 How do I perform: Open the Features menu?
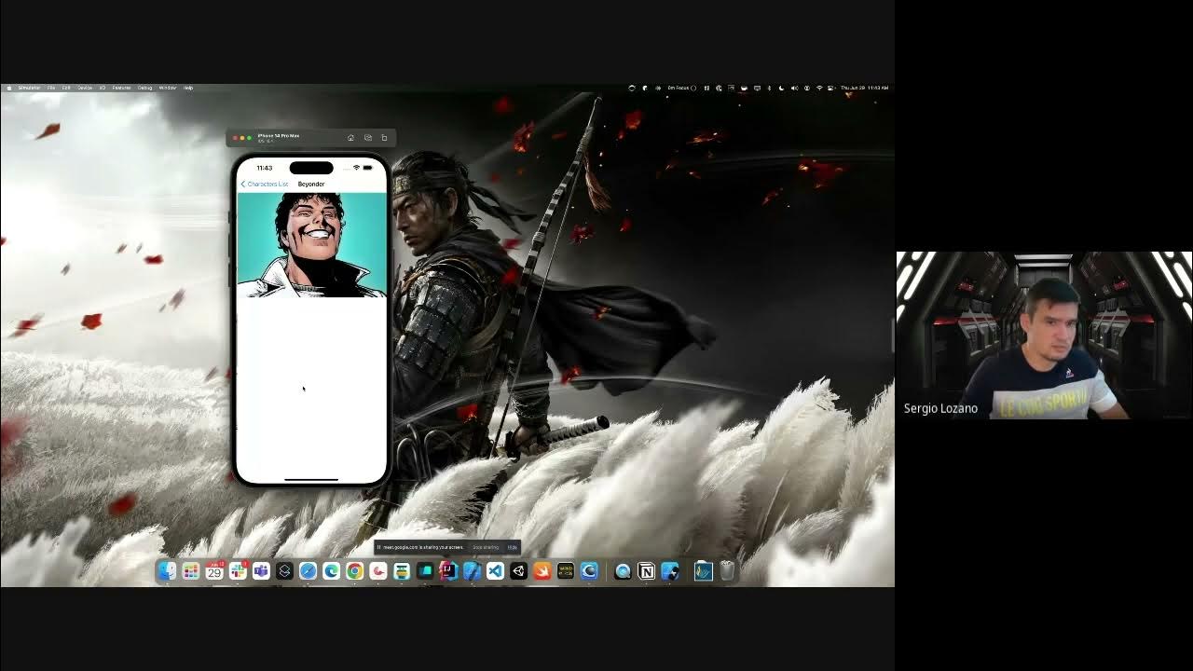121,88
